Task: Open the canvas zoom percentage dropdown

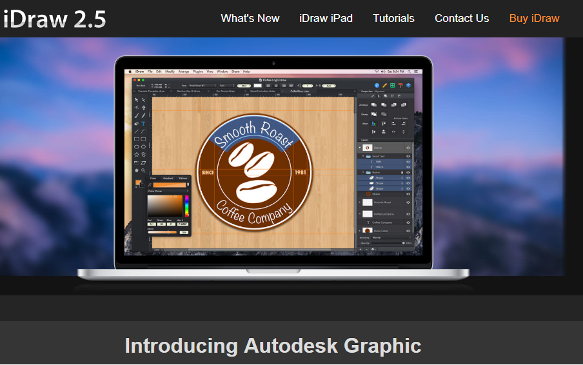Action: click(158, 250)
